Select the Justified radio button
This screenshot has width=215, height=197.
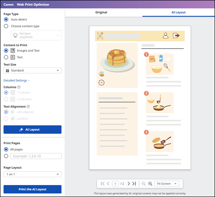pyautogui.click(x=6, y=118)
